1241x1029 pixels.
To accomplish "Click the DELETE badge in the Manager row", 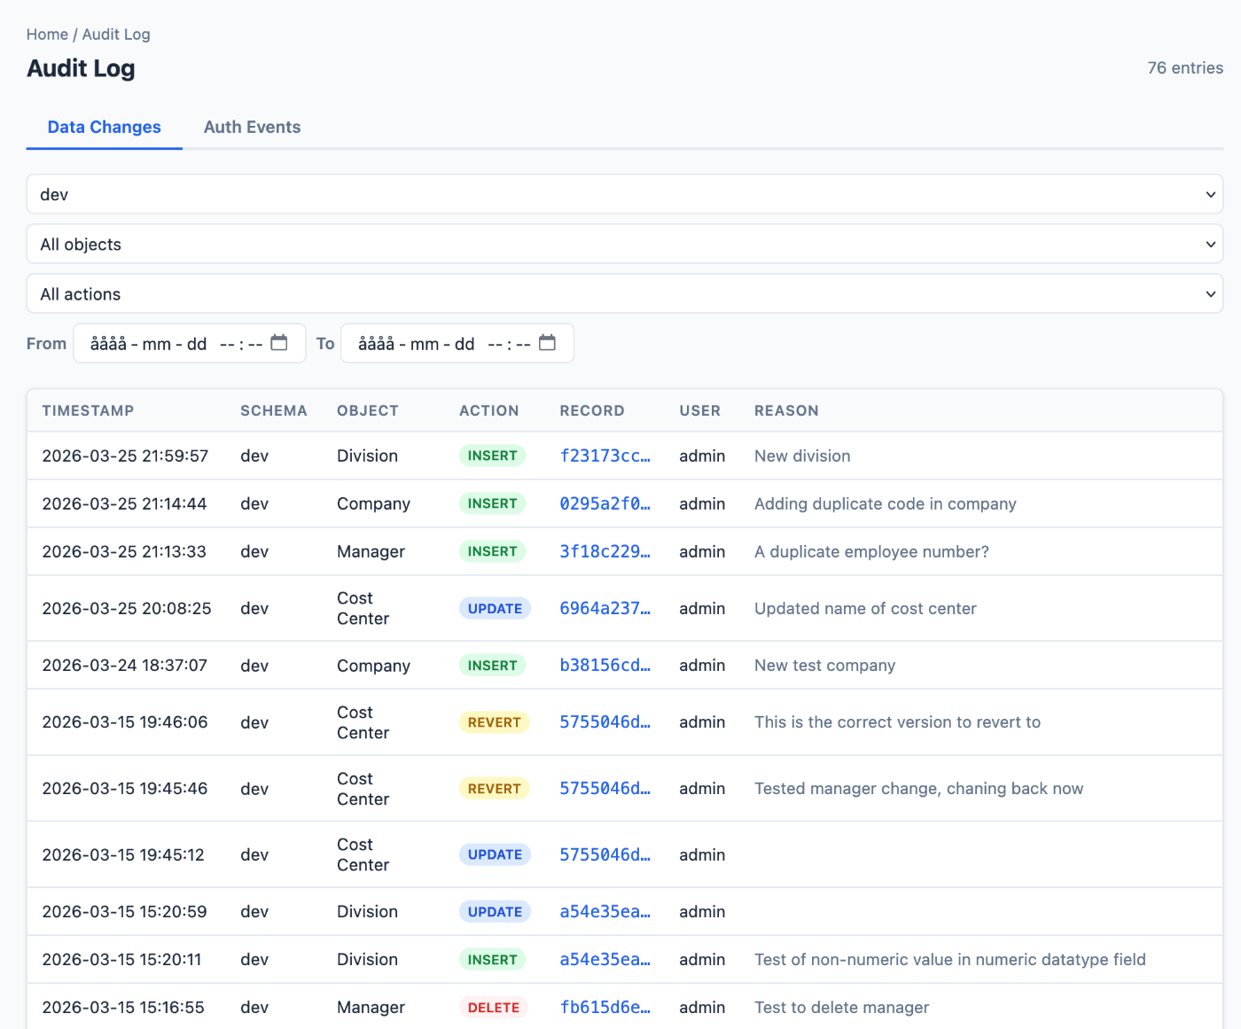I will point(494,1007).
